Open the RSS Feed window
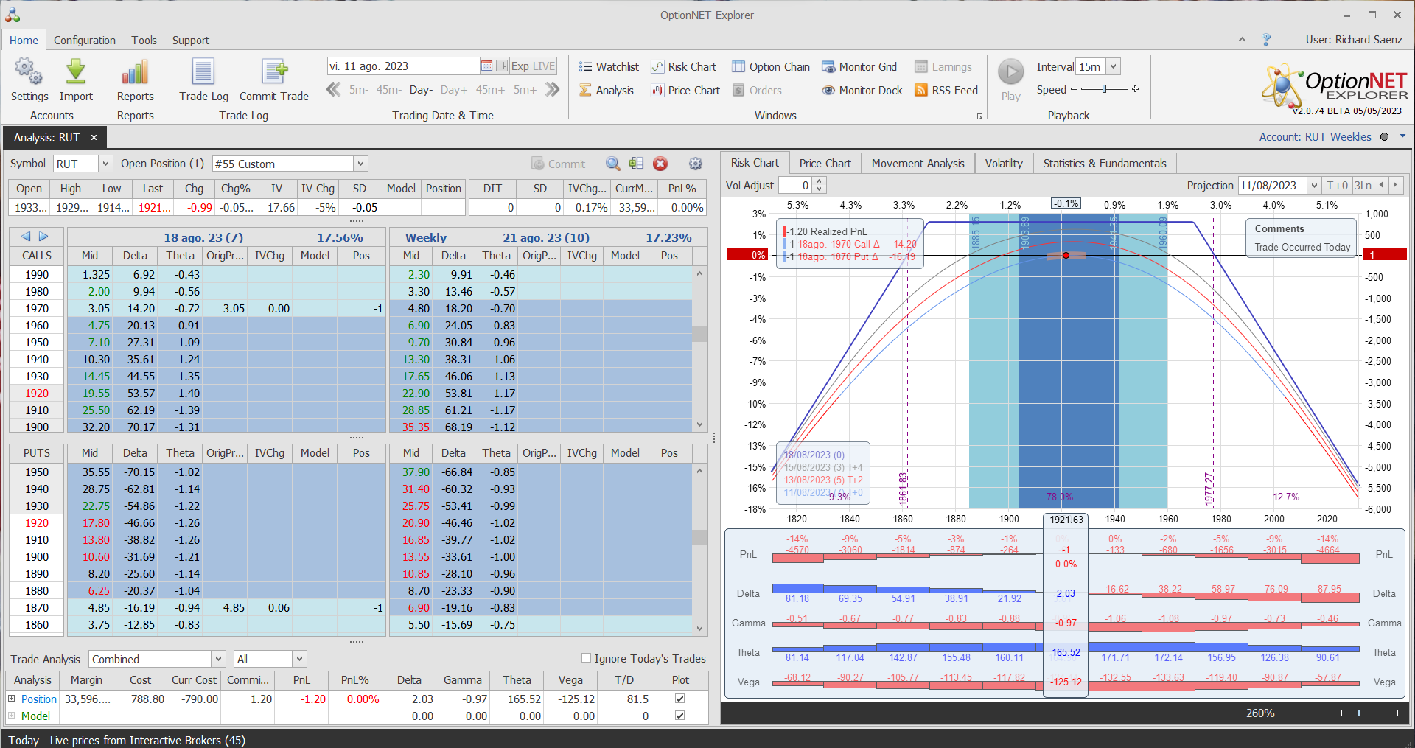The width and height of the screenshot is (1415, 748). point(946,91)
